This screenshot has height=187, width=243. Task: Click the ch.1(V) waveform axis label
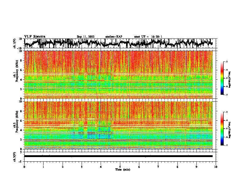click(15, 43)
